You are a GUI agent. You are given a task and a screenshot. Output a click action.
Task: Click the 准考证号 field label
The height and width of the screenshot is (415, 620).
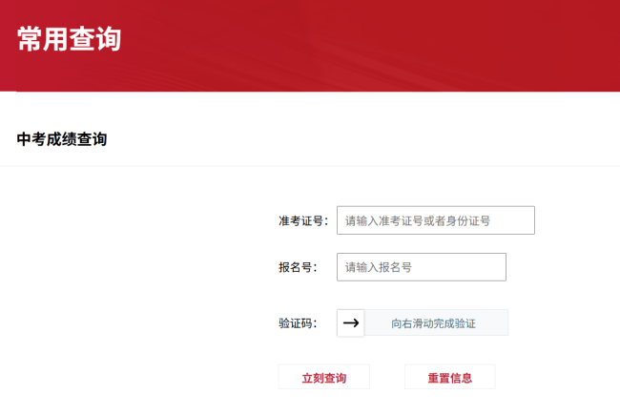click(302, 221)
